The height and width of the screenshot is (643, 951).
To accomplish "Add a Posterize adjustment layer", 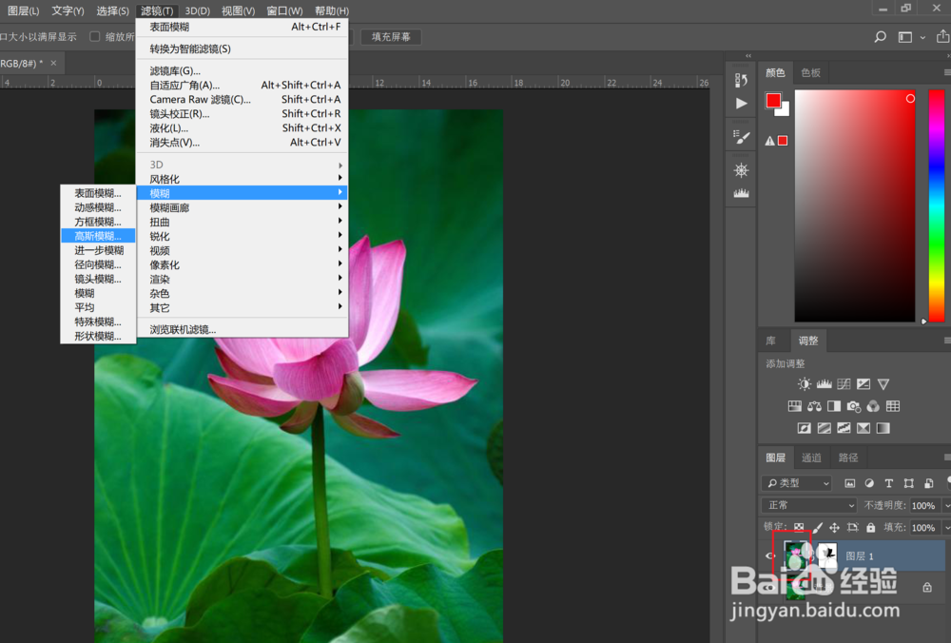I will tap(825, 428).
